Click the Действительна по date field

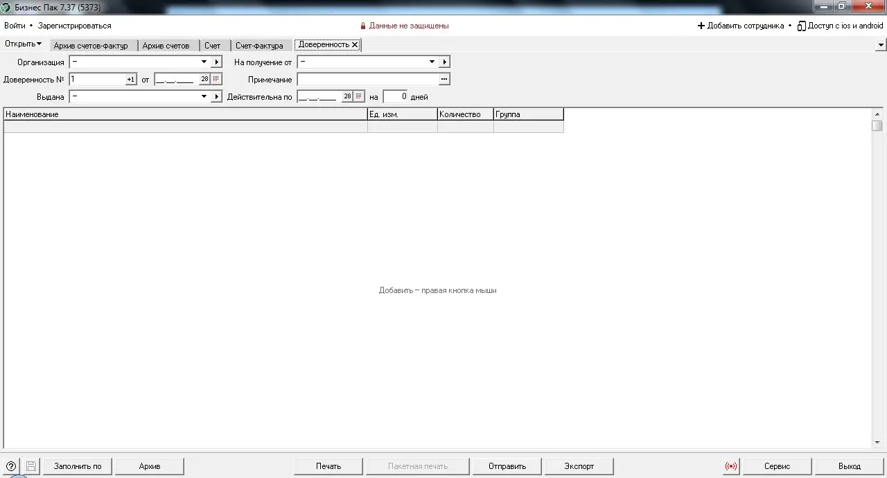tap(319, 97)
